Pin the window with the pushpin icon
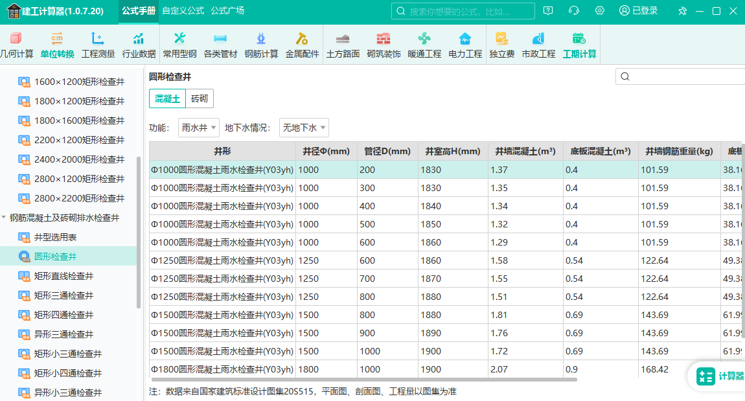Viewport: 745px width, 401px height. point(682,11)
